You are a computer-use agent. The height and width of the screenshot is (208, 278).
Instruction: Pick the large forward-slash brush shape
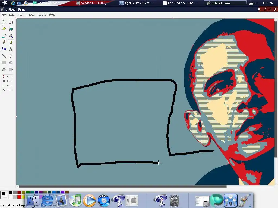click(x=4, y=86)
